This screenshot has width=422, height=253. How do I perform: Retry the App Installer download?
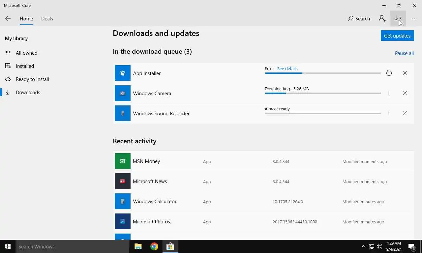click(389, 73)
